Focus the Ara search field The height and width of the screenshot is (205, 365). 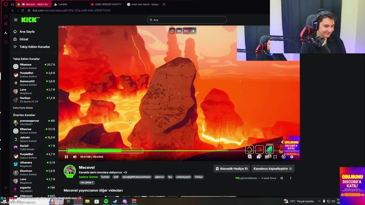pyautogui.click(x=187, y=20)
